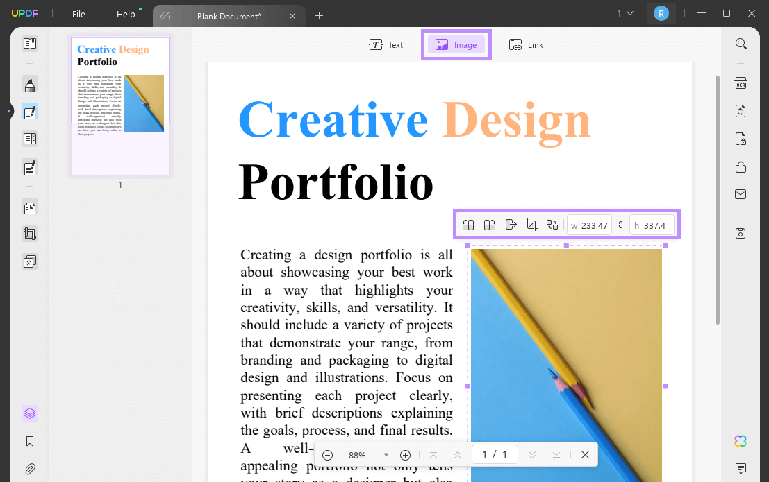Click the UPDF logo
This screenshot has width=769, height=482.
[24, 14]
